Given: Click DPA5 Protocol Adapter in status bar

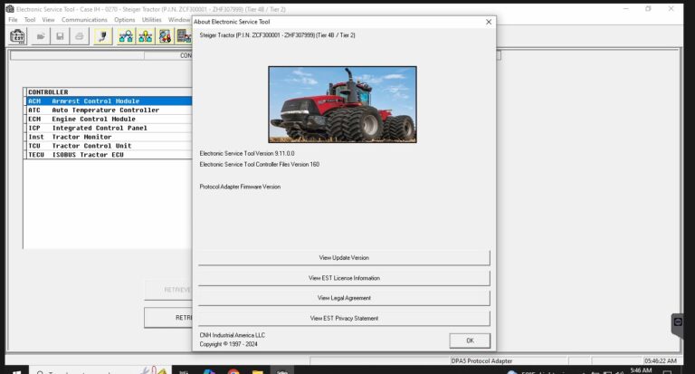Looking at the screenshot, I should point(481,361).
